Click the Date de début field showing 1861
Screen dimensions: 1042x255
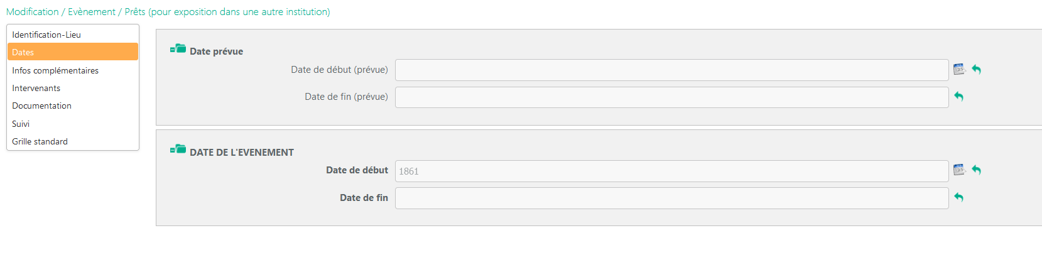click(x=671, y=171)
